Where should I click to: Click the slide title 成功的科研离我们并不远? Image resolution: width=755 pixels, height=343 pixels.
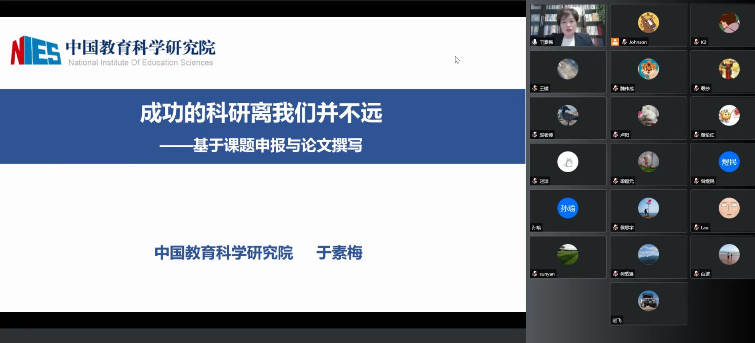[x=261, y=113]
